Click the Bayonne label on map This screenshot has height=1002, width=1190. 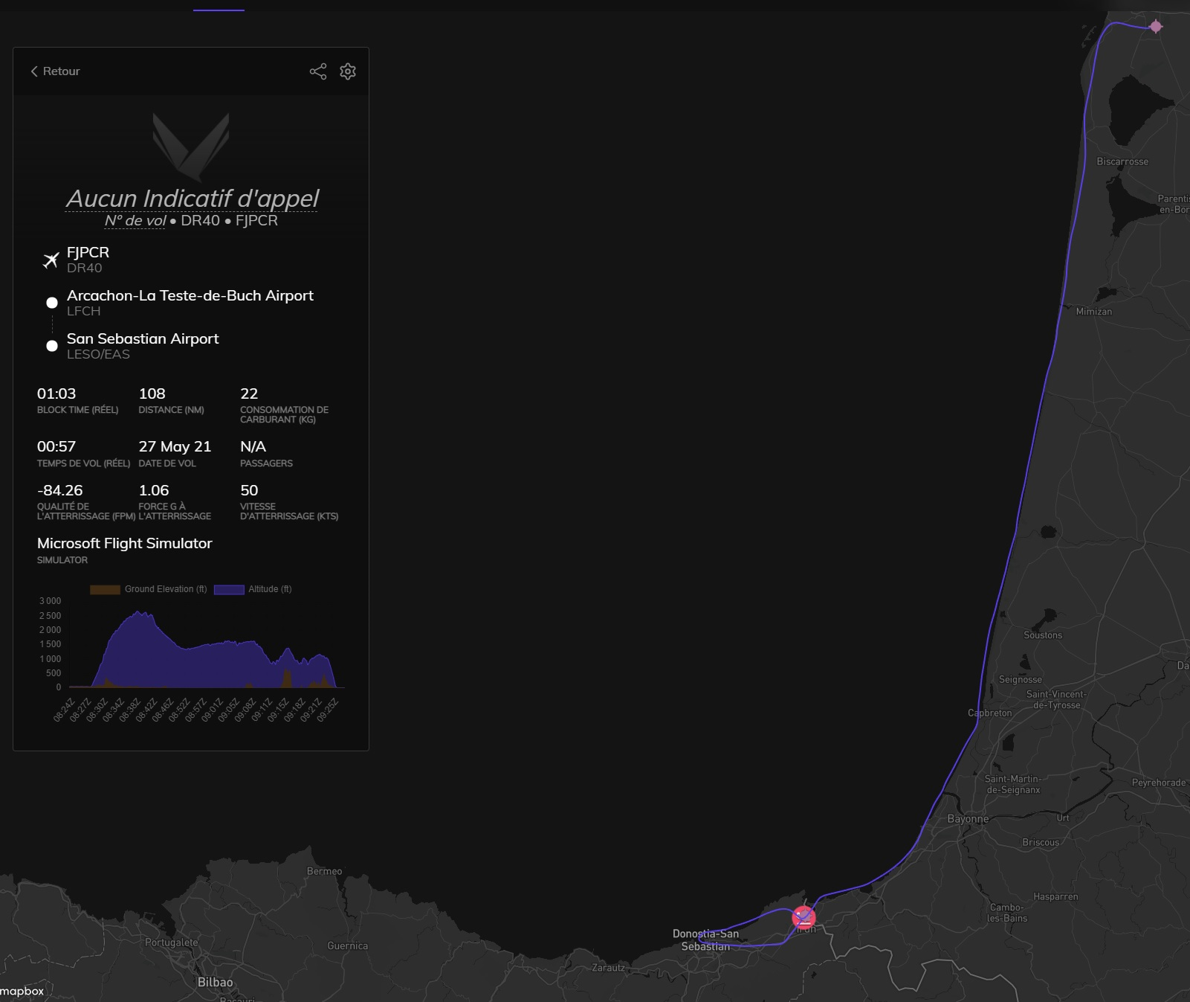click(968, 819)
